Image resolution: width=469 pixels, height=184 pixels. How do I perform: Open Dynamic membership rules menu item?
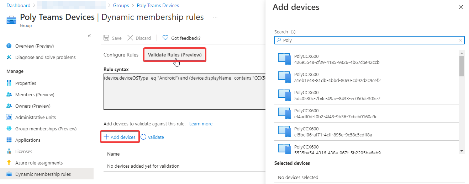(x=47, y=174)
